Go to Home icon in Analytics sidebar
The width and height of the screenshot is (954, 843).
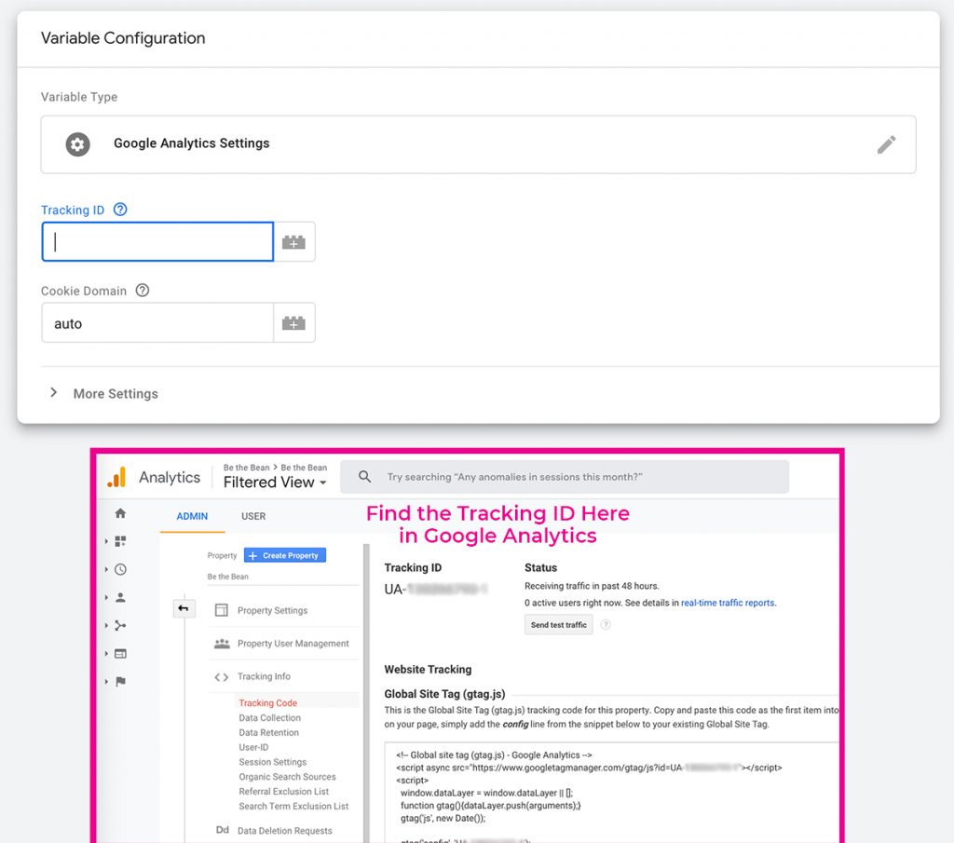tap(120, 513)
